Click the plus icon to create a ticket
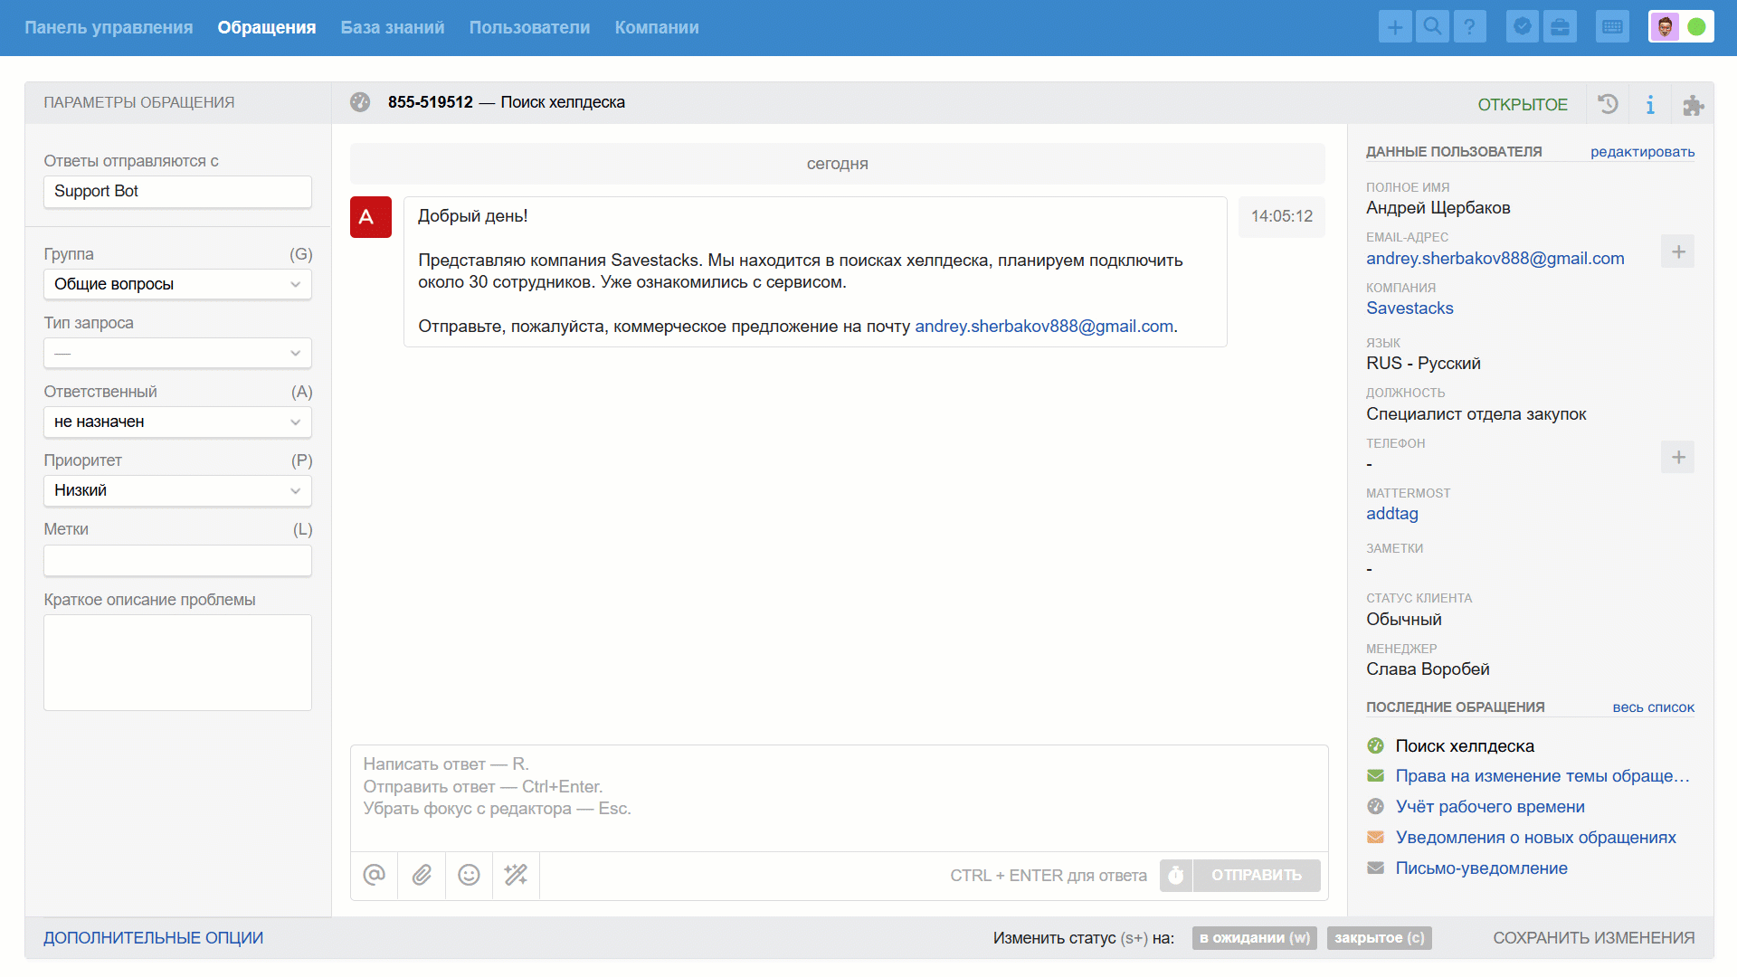 1394,27
